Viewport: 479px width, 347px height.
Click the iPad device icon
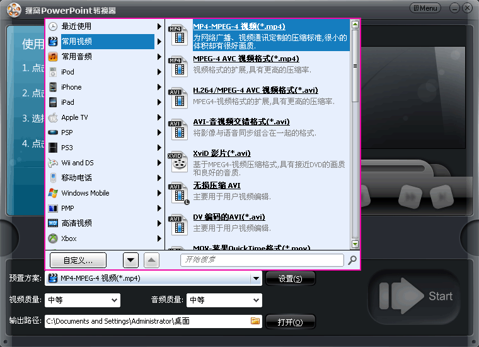[x=53, y=102]
